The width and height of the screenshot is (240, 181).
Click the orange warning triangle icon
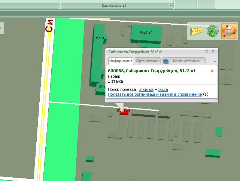[x=212, y=71]
